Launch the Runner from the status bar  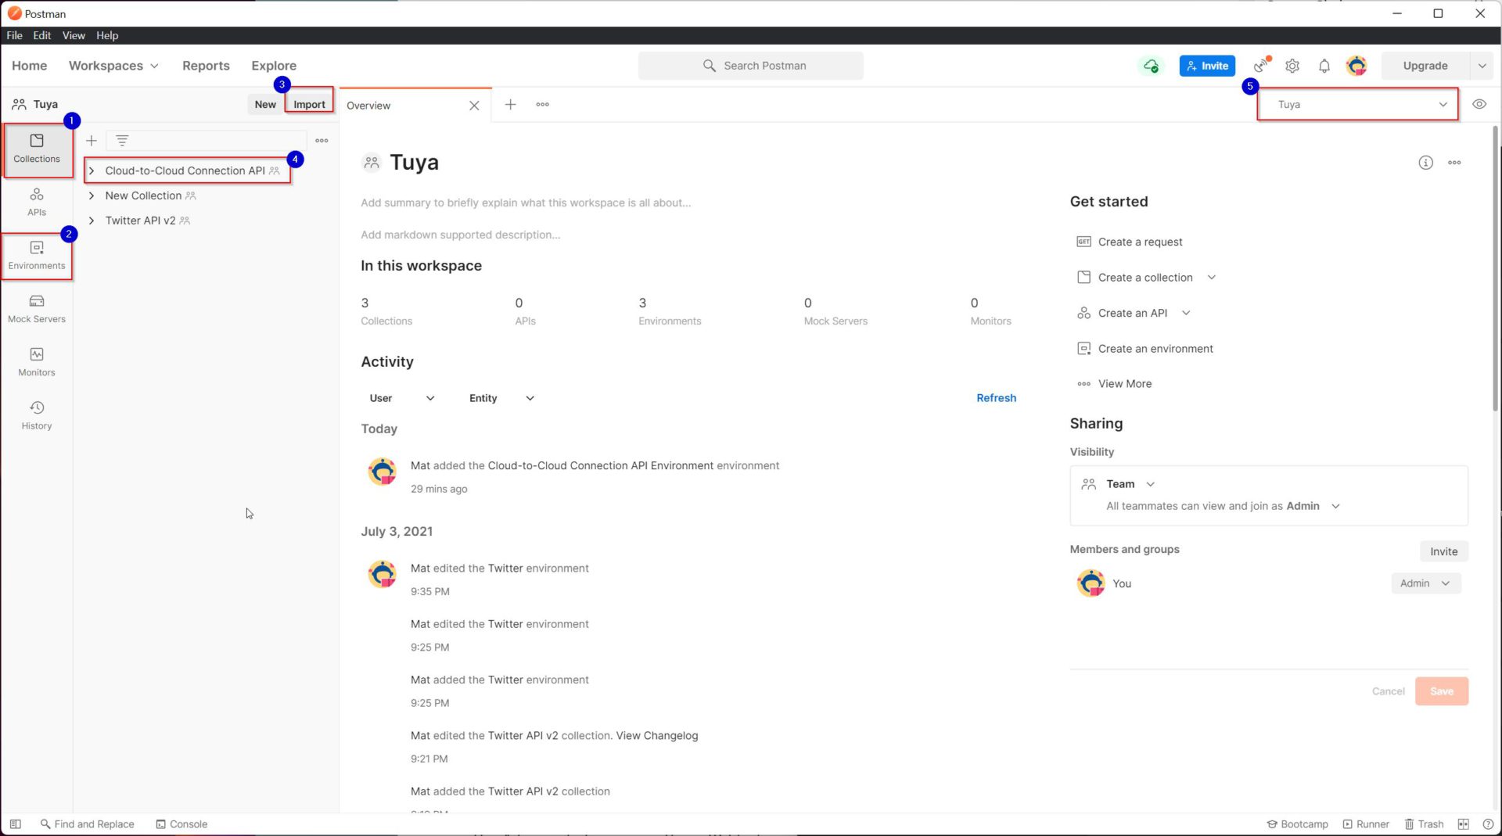(x=1366, y=823)
